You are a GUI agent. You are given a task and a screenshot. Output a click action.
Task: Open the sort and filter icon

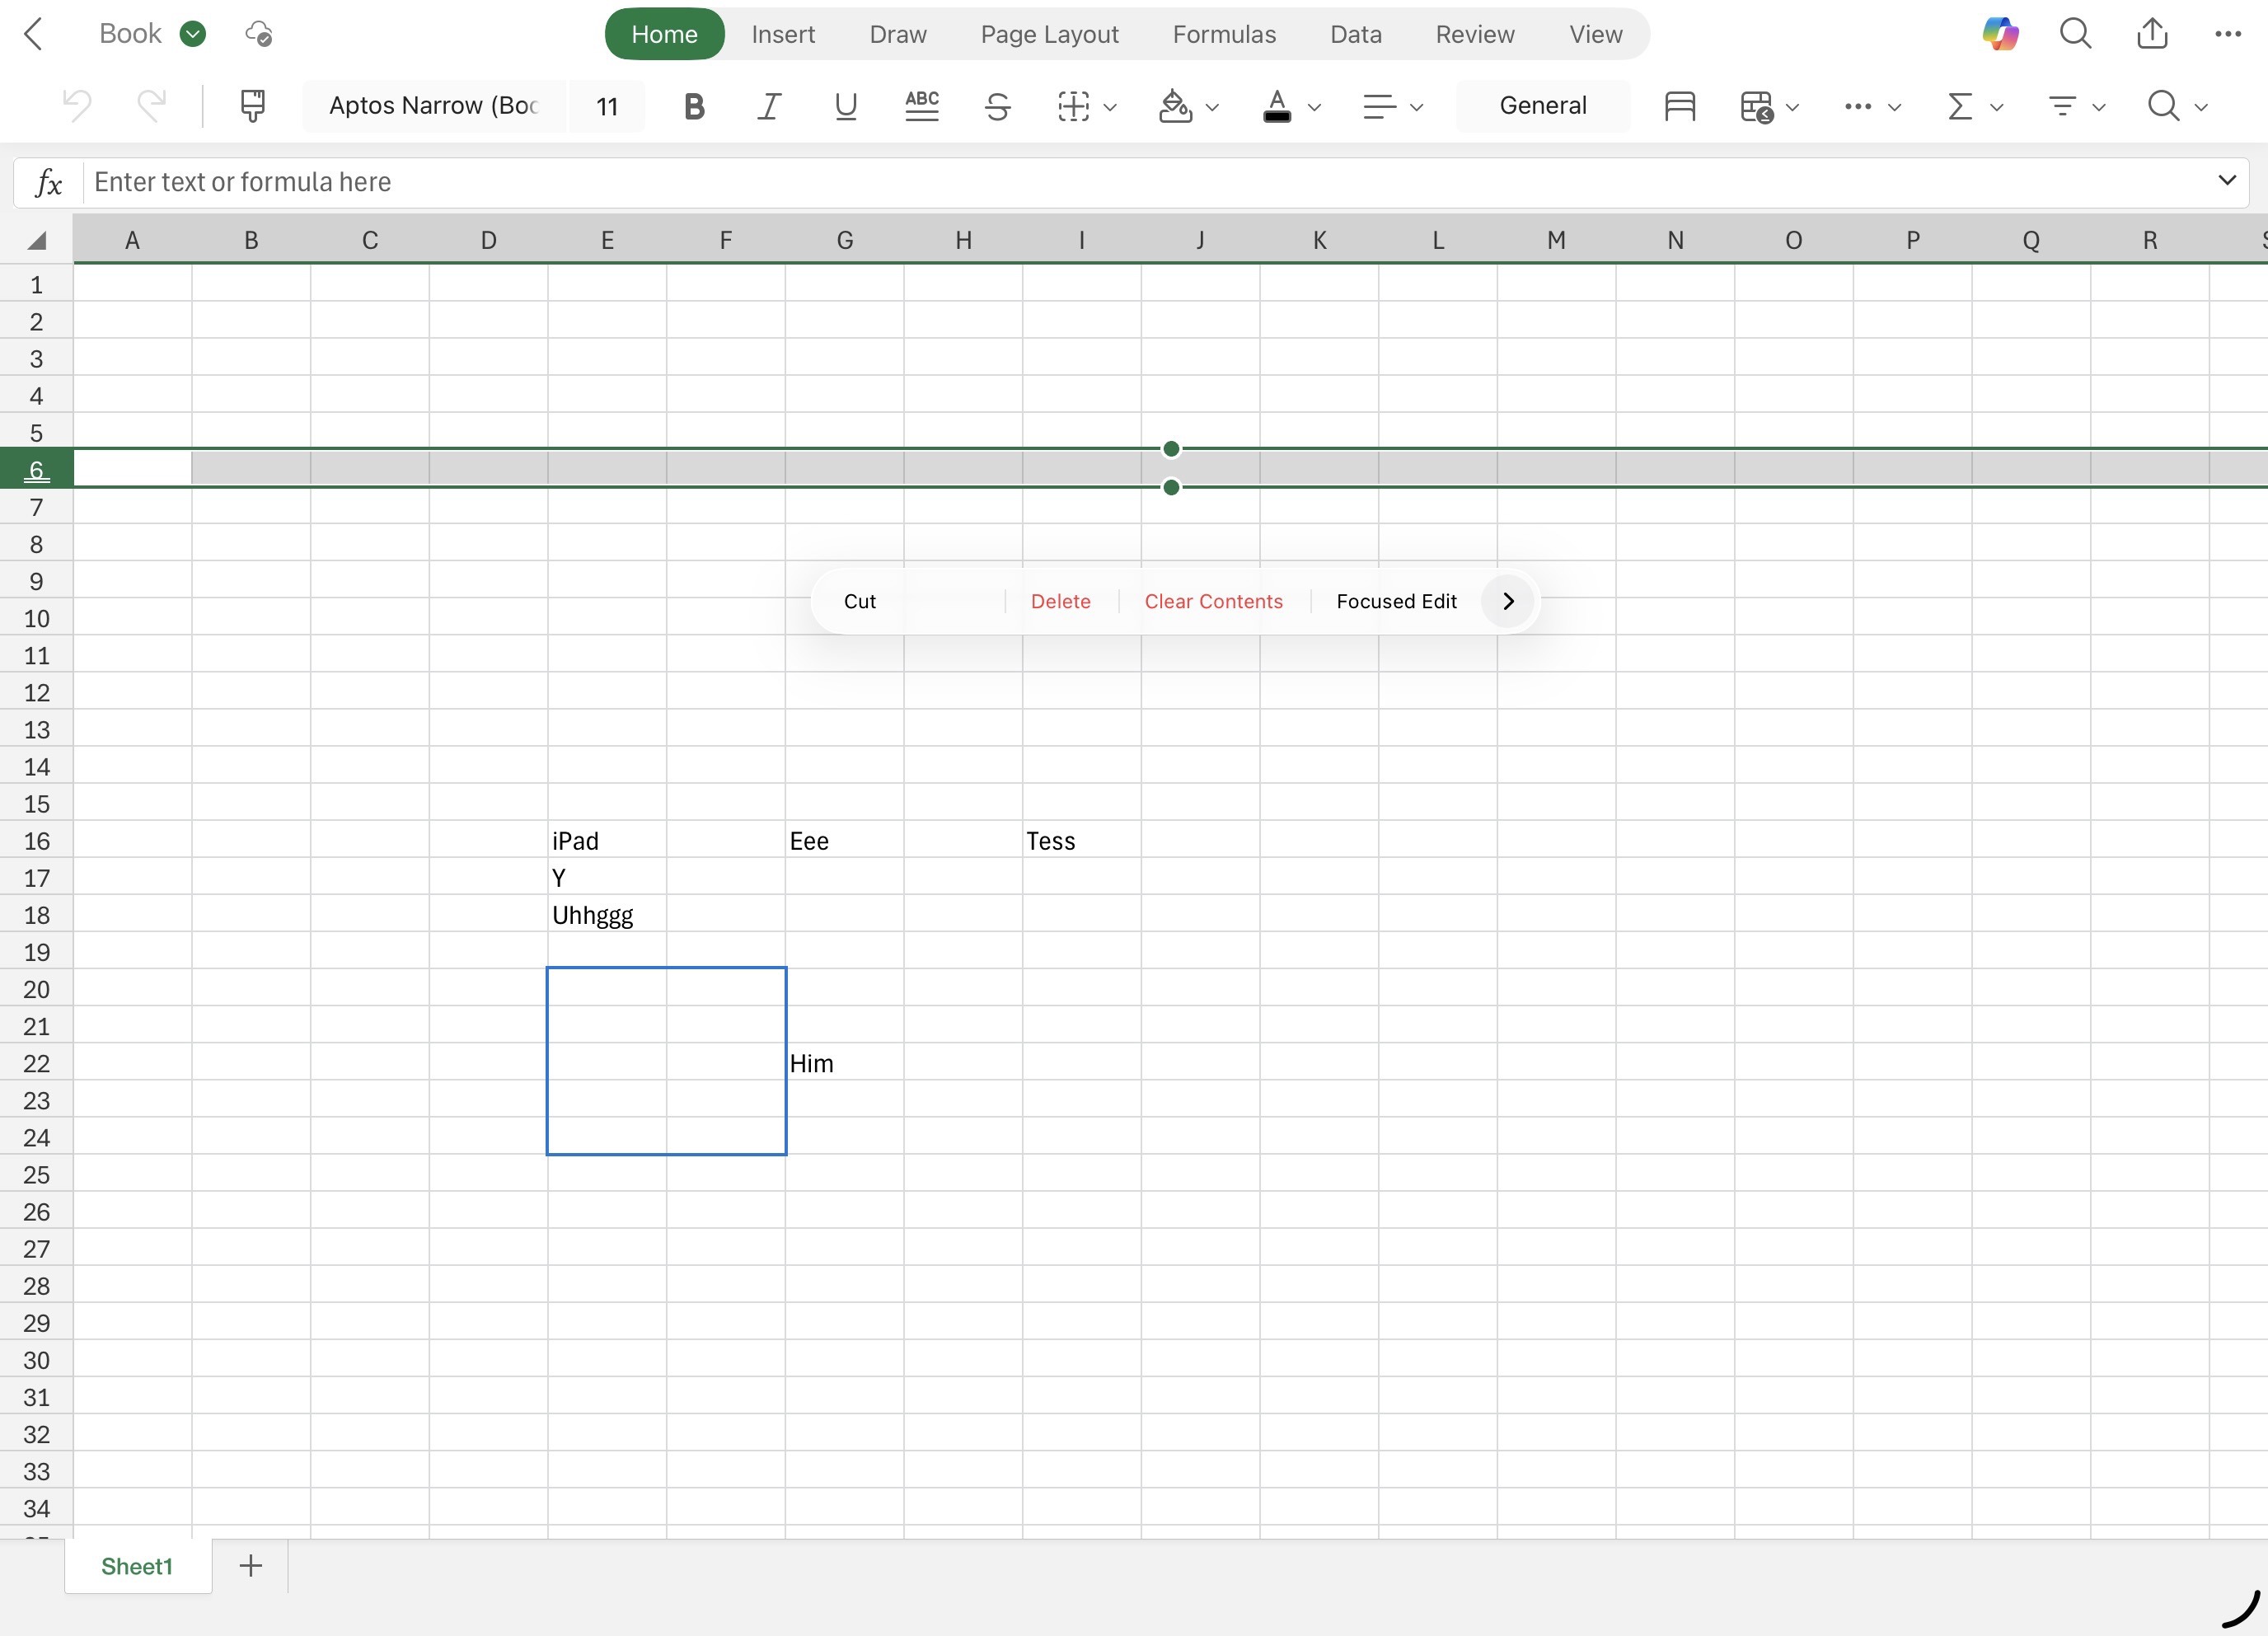tap(2062, 106)
